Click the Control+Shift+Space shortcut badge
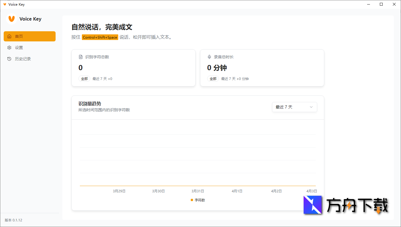The height and width of the screenshot is (227, 401). point(100,37)
